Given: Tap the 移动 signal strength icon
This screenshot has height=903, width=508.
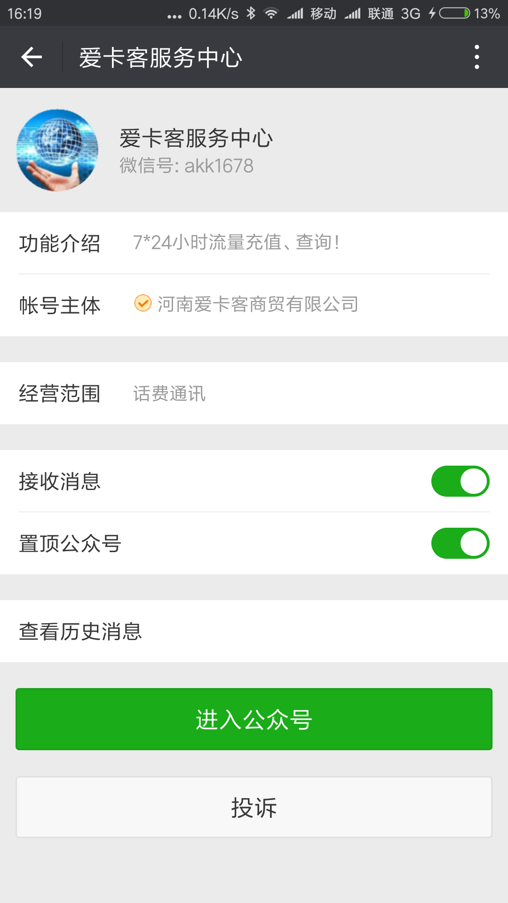Looking at the screenshot, I should [x=296, y=13].
